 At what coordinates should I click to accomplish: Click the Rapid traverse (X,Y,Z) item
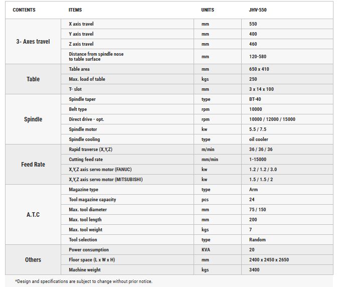90,149
